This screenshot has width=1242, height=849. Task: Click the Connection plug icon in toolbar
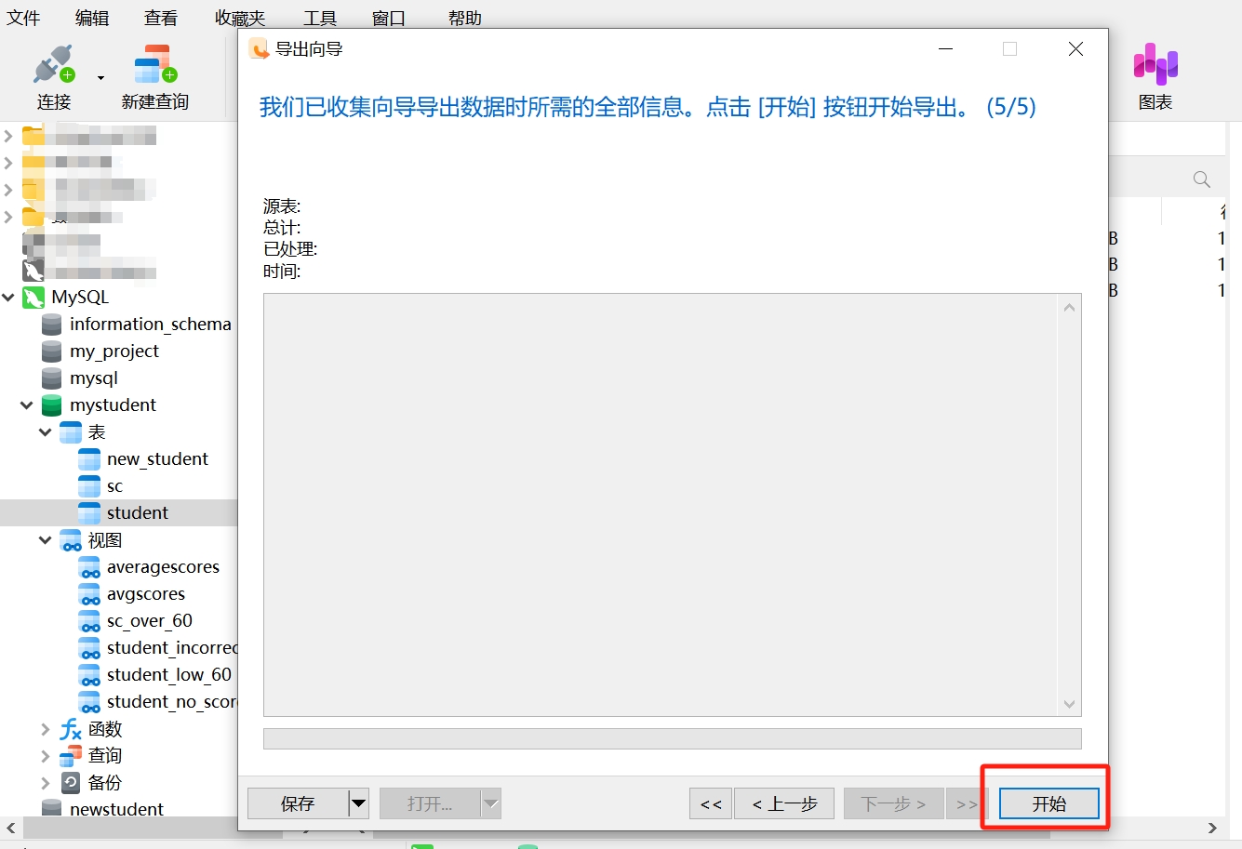pyautogui.click(x=53, y=65)
